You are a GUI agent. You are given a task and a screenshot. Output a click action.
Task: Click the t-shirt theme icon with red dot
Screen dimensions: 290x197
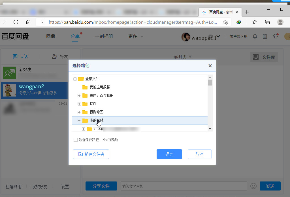pos(275,36)
